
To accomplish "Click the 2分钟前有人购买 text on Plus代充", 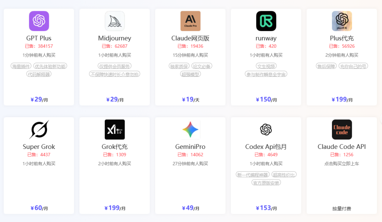I will [x=342, y=55].
